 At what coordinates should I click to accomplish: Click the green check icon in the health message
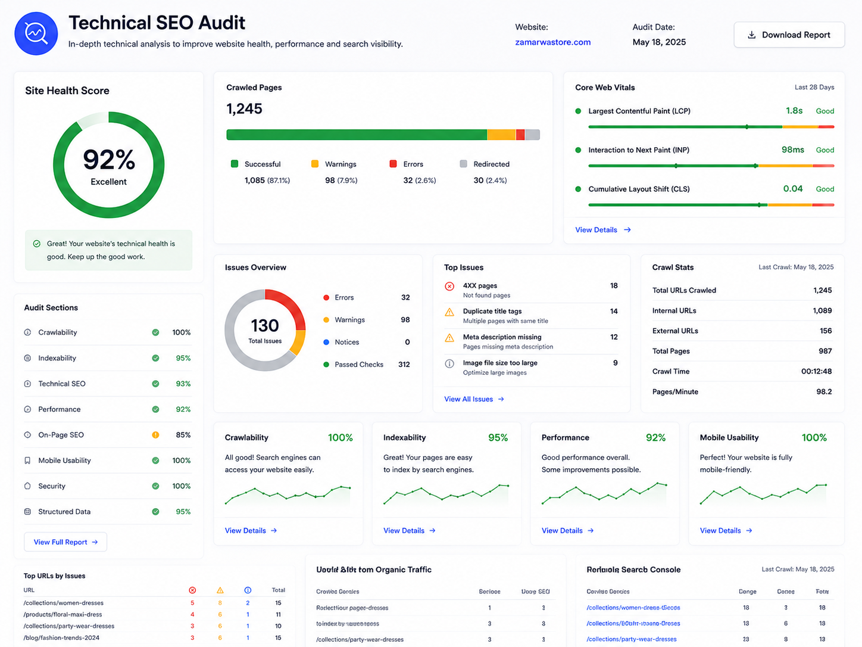point(37,244)
